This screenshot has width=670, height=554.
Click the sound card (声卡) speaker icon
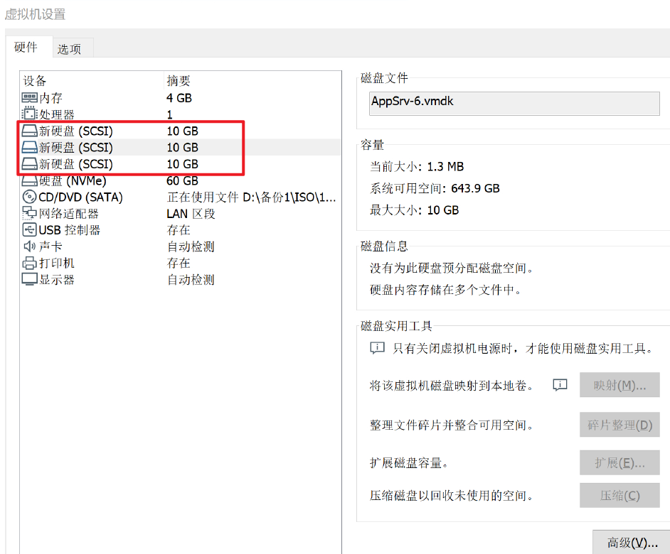(29, 246)
